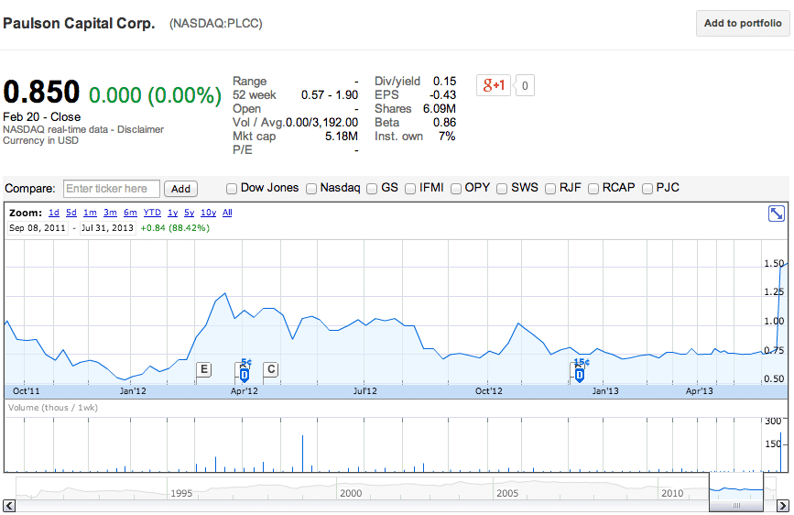Open the Disclaimer link
The width and height of the screenshot is (794, 515).
coord(140,129)
